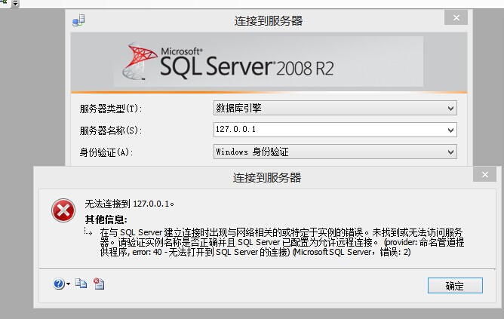The height and width of the screenshot is (319, 504).
Task: Click the SQL Server 2008 R2 logo banner
Action: point(269,61)
